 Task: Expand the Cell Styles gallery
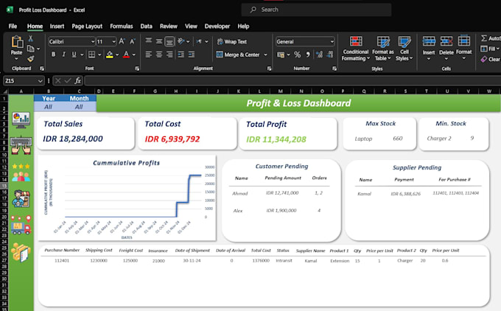404,49
